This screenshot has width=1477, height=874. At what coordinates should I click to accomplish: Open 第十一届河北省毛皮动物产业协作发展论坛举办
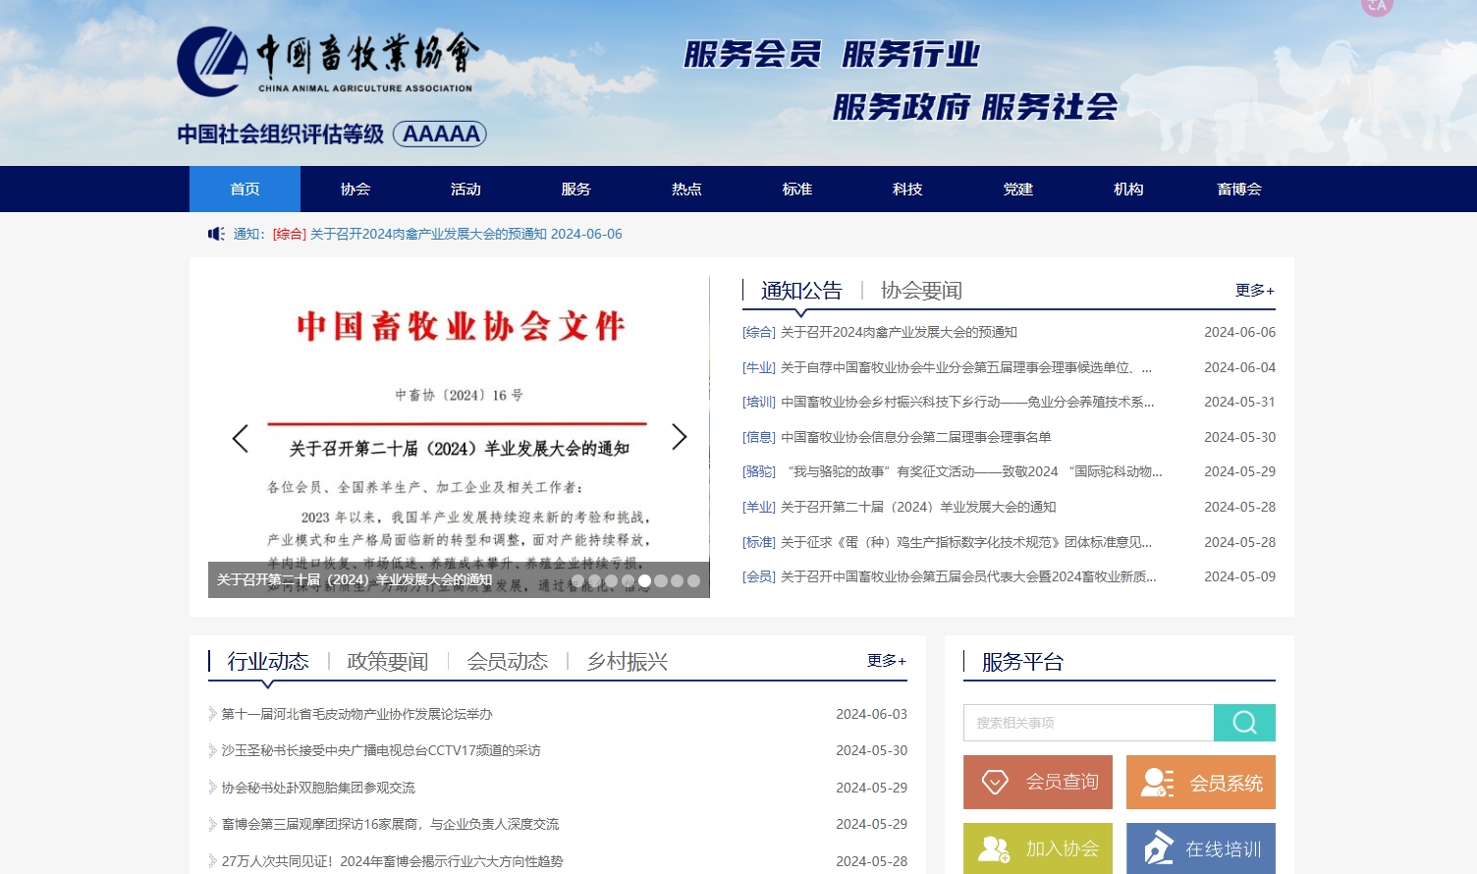coord(356,714)
